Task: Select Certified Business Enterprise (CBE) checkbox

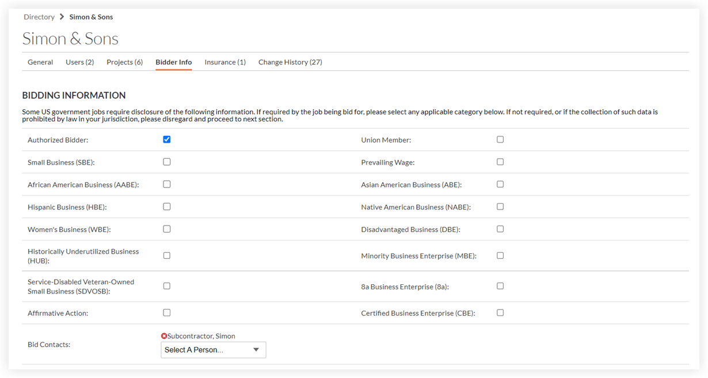Action: pos(500,312)
